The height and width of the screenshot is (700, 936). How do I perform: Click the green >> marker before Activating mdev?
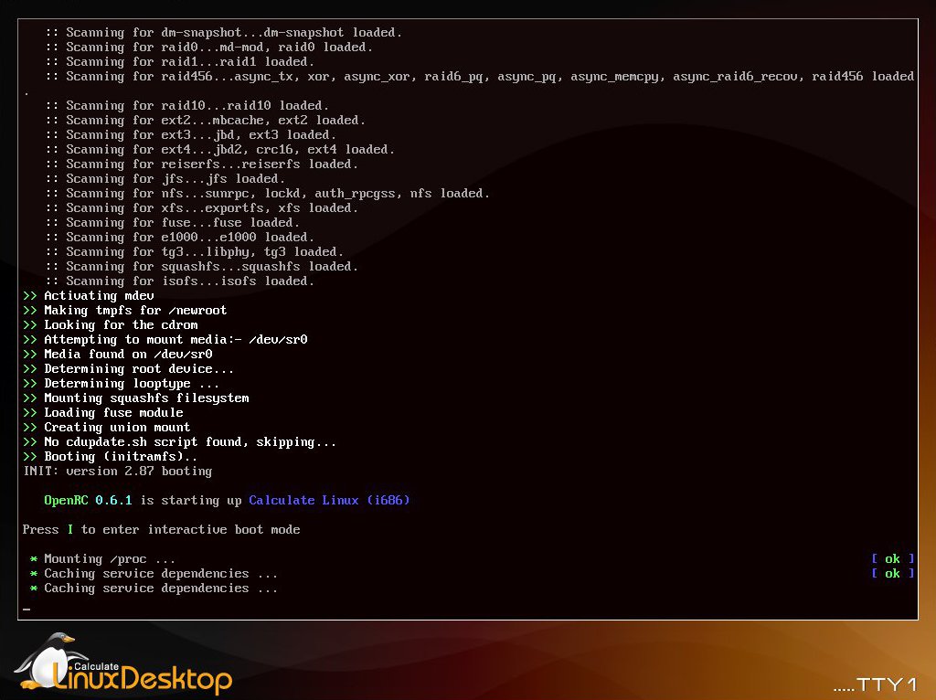pos(30,296)
